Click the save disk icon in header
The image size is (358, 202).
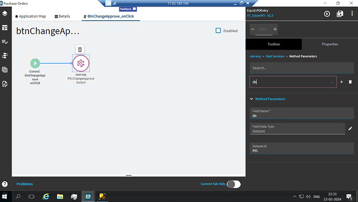pyautogui.click(x=340, y=14)
